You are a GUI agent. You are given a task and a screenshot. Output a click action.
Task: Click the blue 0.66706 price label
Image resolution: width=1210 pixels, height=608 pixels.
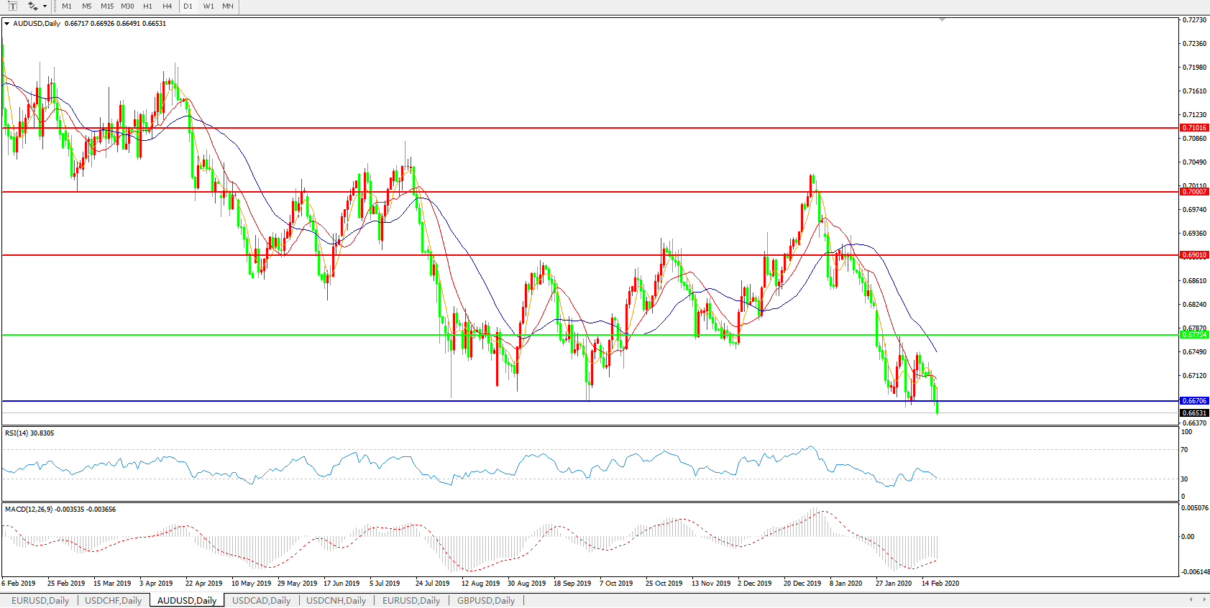pyautogui.click(x=1194, y=401)
